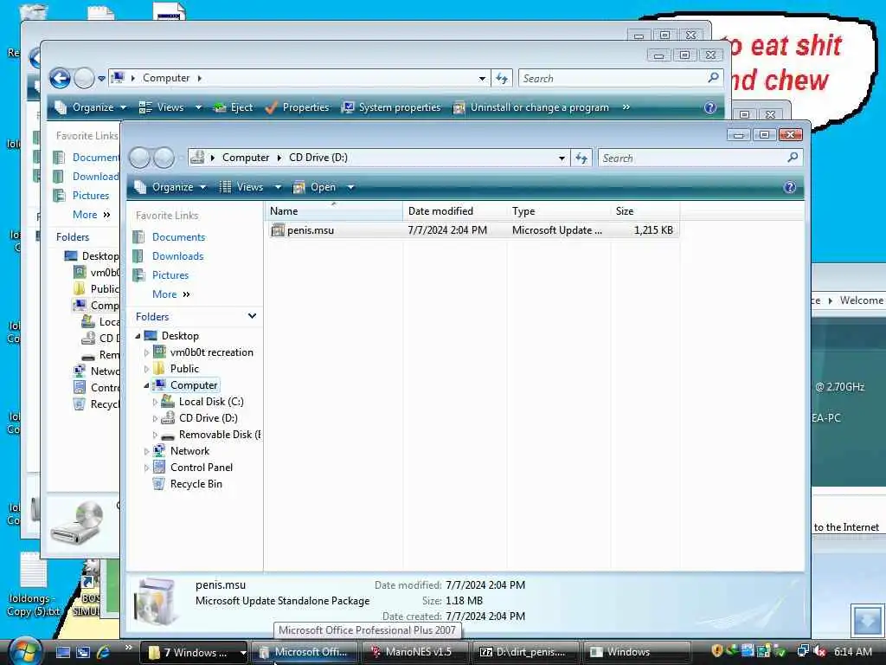Screen dimensions: 886x665
Task: Expand the Public folder tree node
Action: click(146, 369)
